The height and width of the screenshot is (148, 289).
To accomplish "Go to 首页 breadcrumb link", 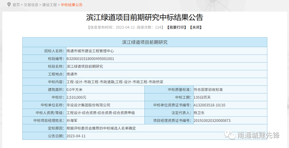I will click(16, 5).
